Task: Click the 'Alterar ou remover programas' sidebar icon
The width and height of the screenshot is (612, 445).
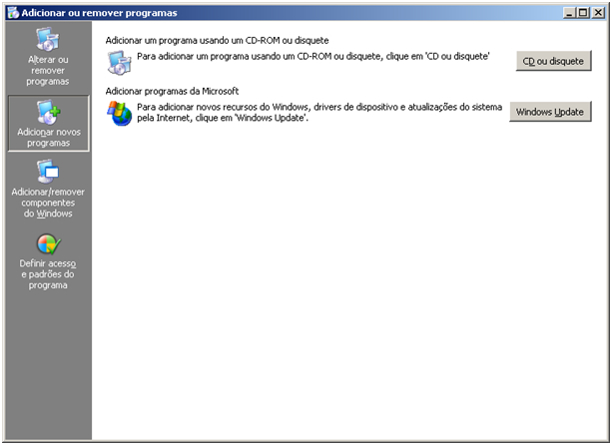Action: [48, 39]
